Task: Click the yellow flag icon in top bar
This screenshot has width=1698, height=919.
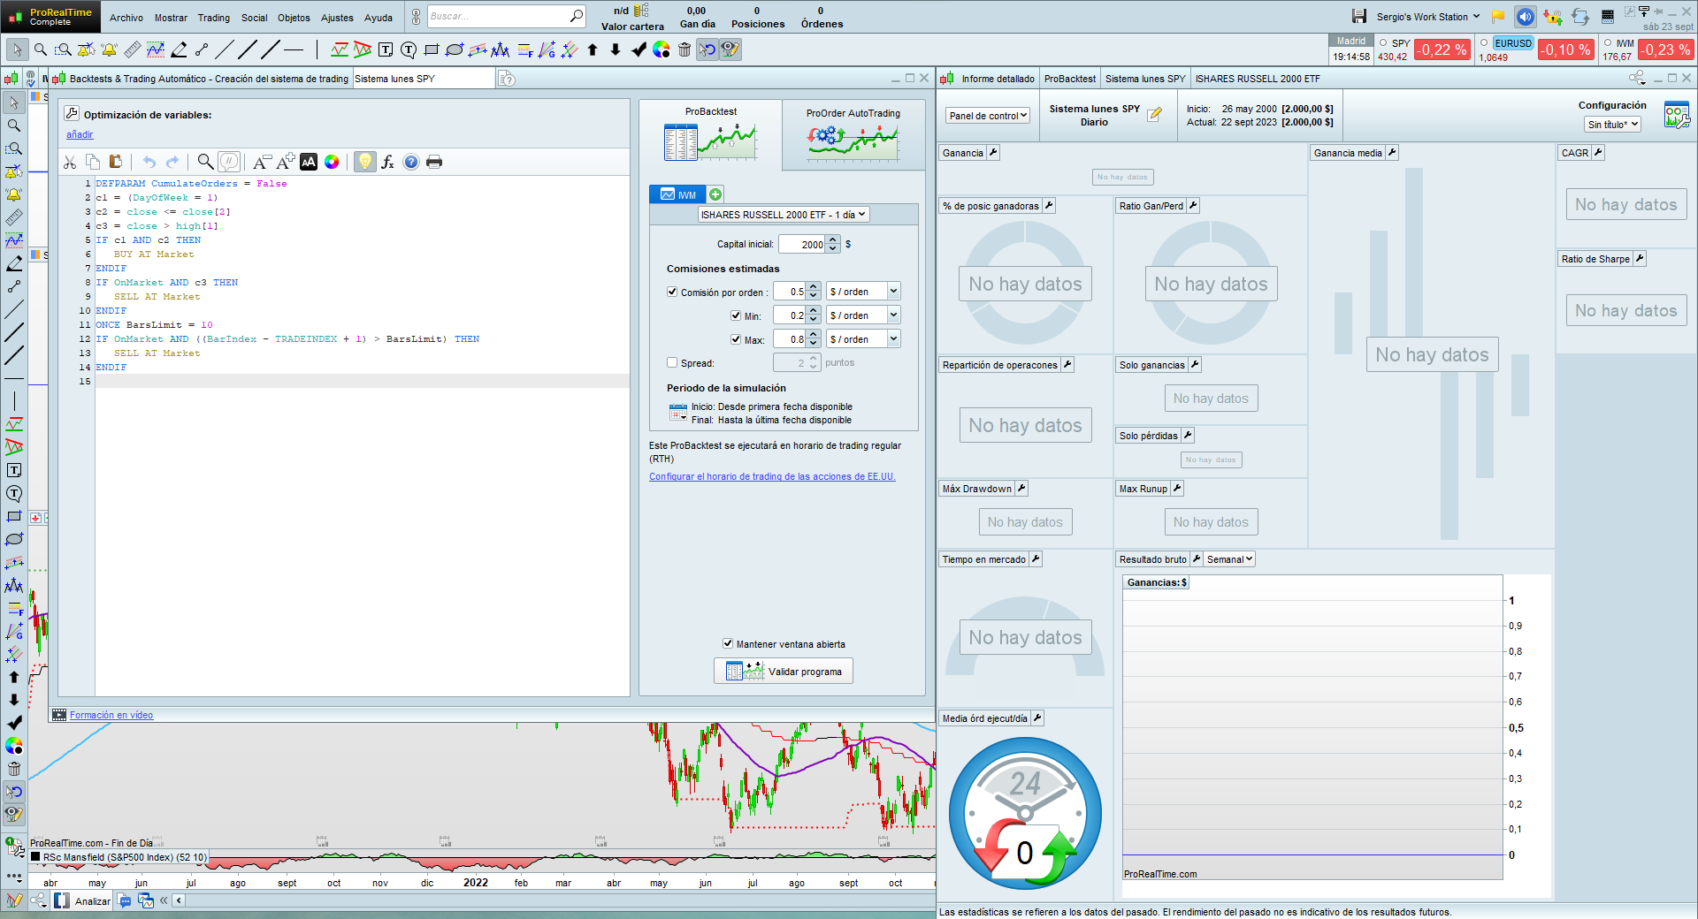Action: (1498, 17)
